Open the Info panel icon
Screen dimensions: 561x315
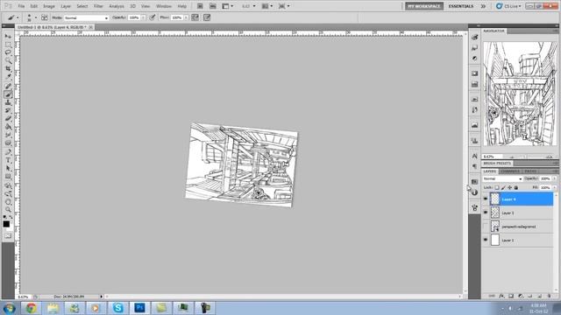pos(475,192)
